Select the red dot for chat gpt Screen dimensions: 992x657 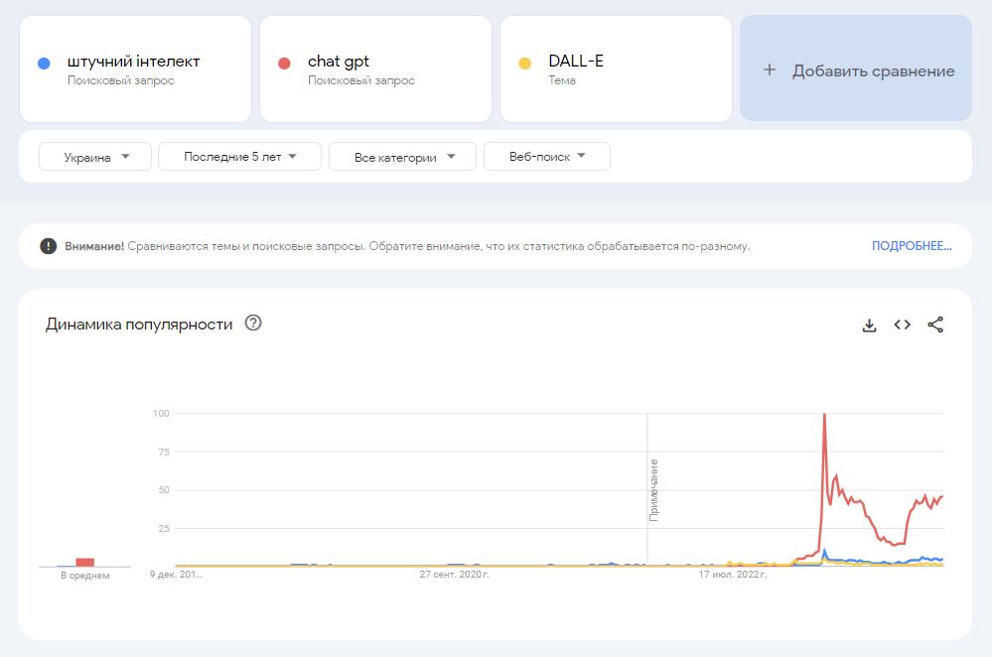click(285, 60)
